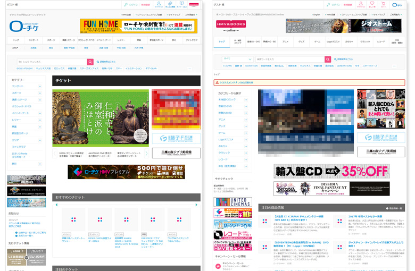The width and height of the screenshot is (415, 271).
Task: Click SEVENTEEN keyword link on HMV
Action: (252, 66)
